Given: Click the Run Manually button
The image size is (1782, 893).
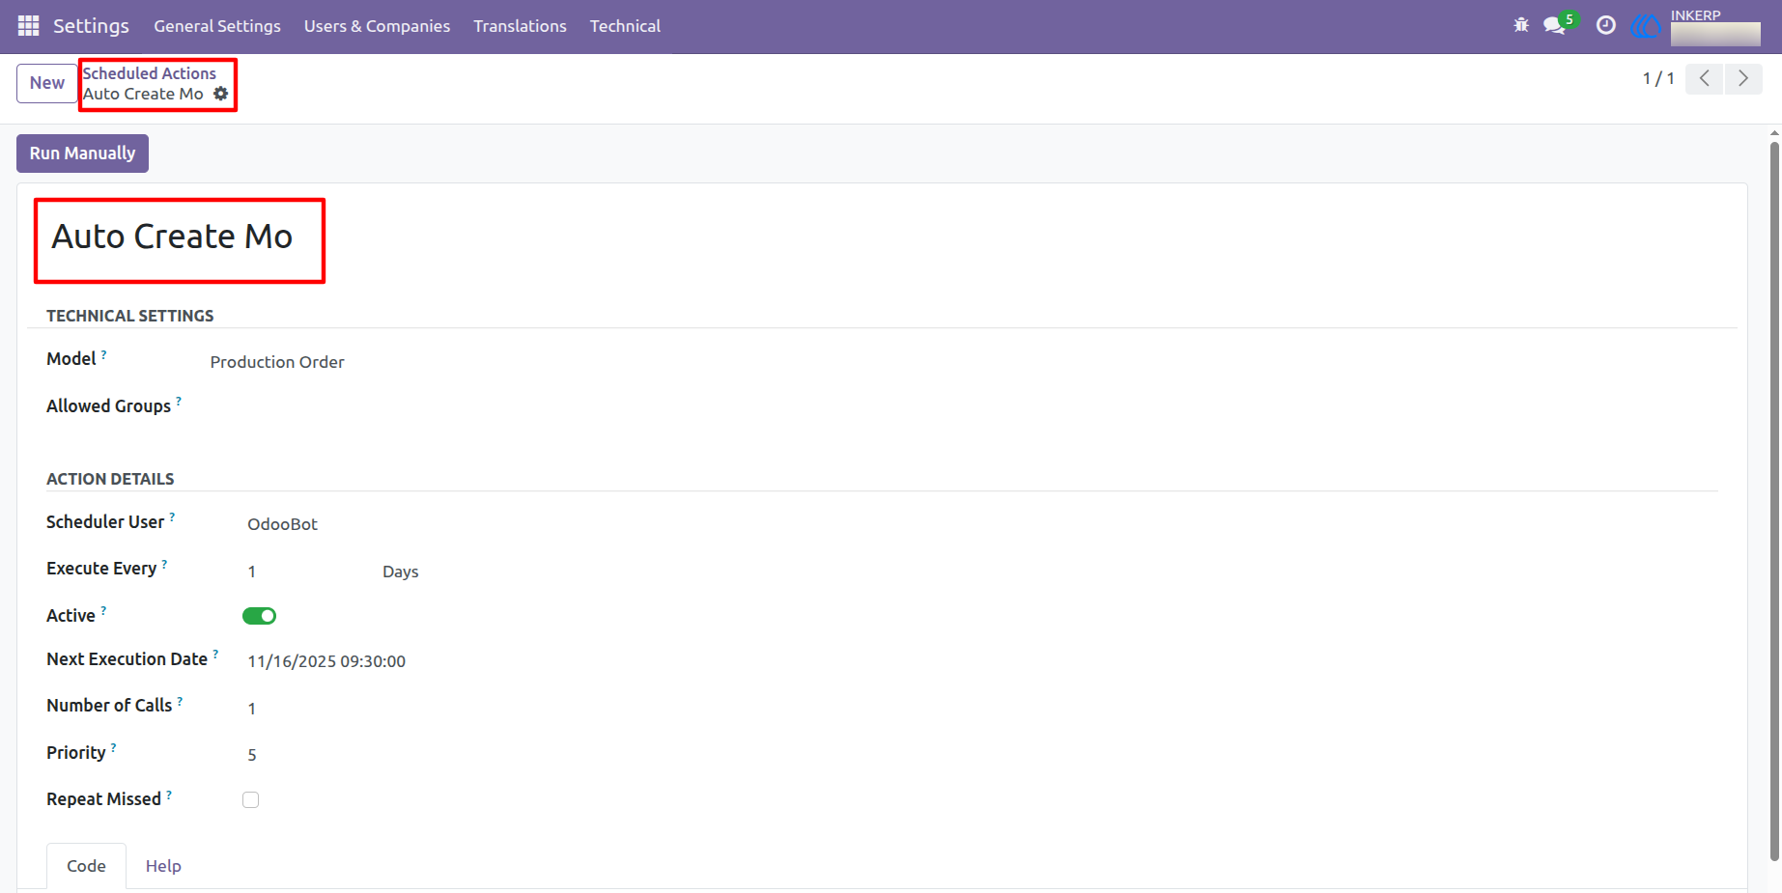Looking at the screenshot, I should click(82, 153).
